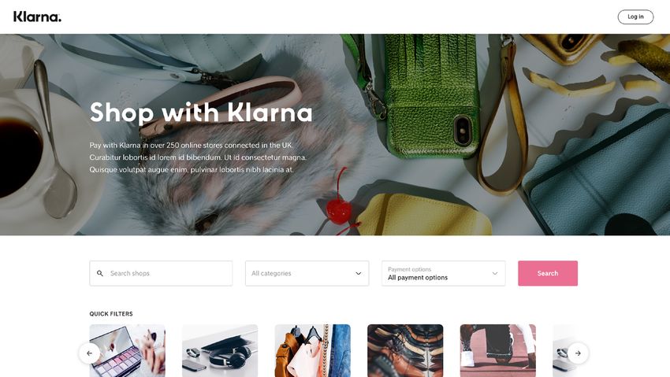
Task: Click the pink Search button
Action: [548, 273]
